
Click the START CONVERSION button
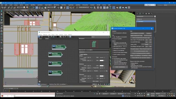pos(120,67)
